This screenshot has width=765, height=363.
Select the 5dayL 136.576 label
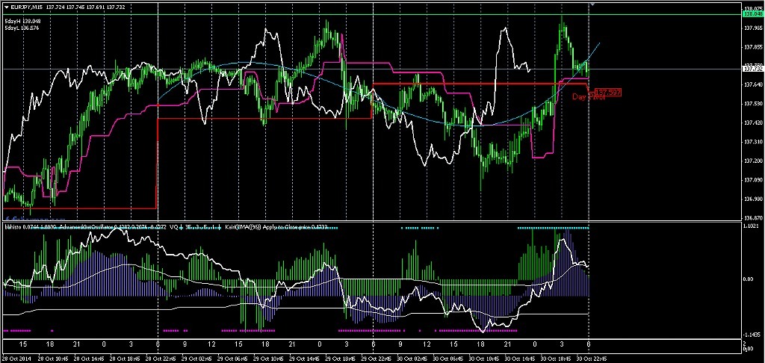(22, 28)
